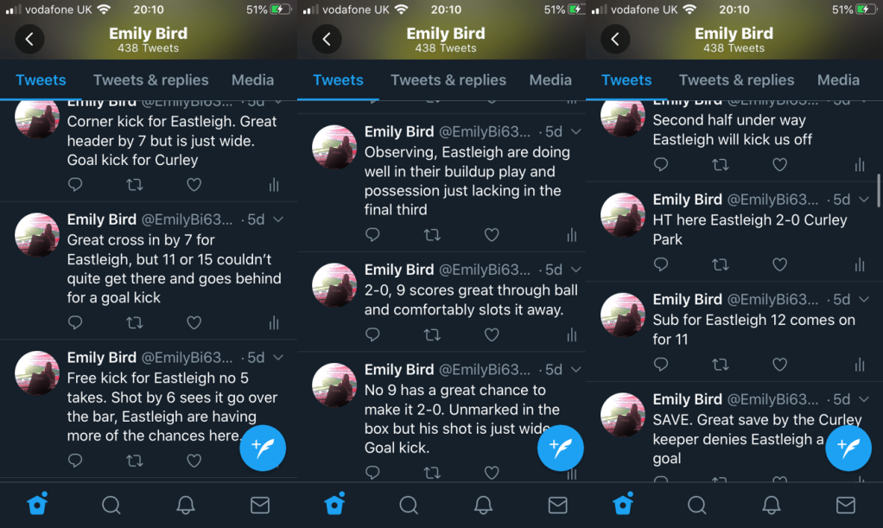
Task: Like the "Great cross in by 7" tweet
Action: 194,323
